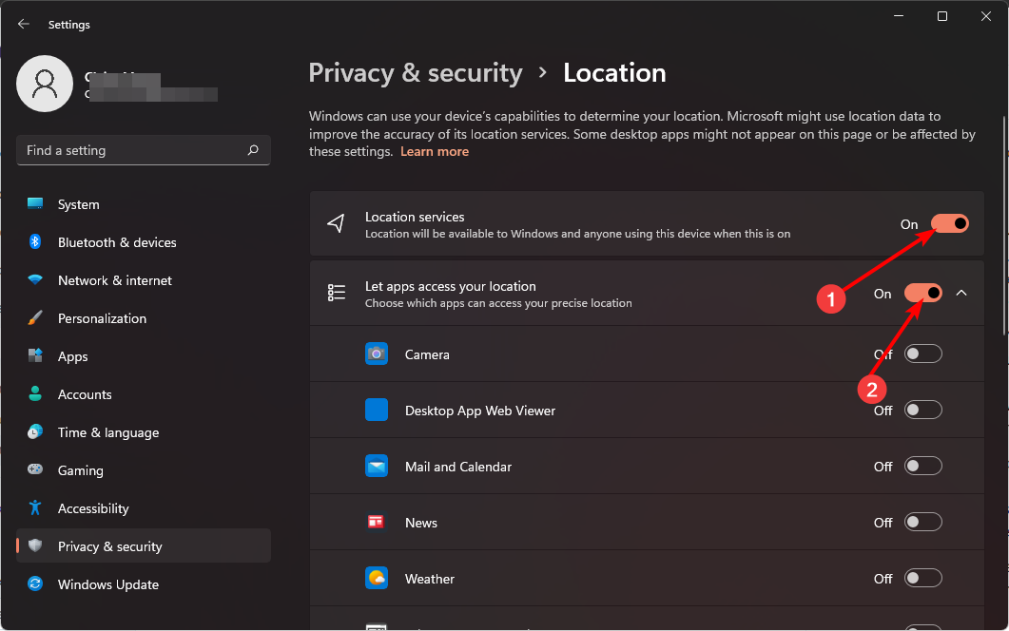Click the News app icon

(377, 523)
